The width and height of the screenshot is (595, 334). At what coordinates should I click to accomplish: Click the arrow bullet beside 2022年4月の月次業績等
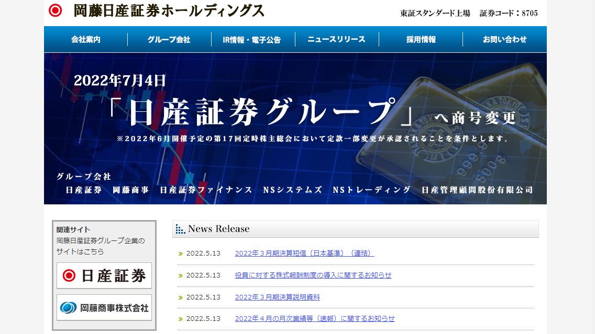coord(181,319)
